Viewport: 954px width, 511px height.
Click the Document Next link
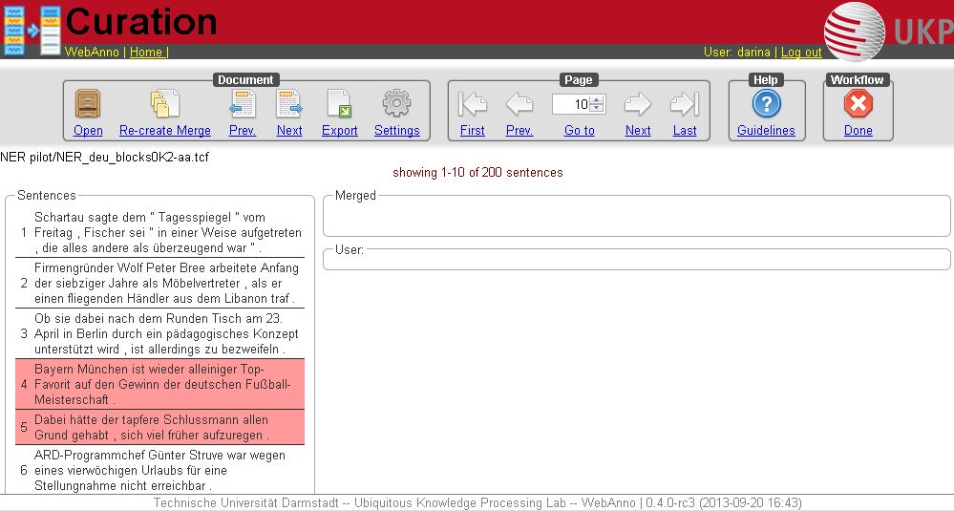(x=289, y=130)
